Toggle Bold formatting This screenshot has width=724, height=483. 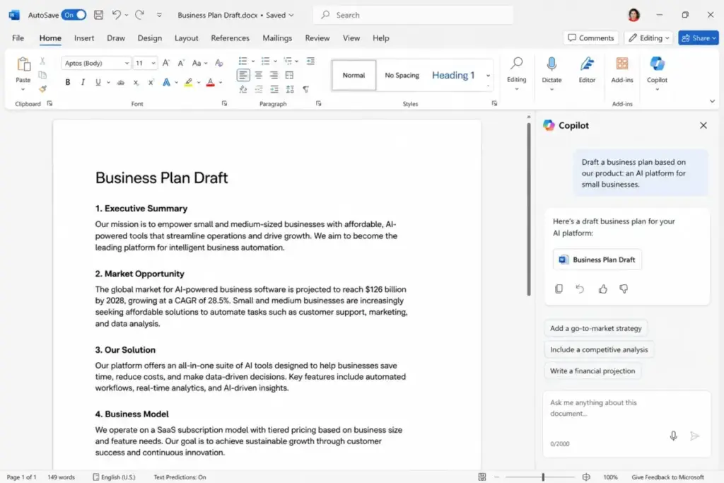pos(67,82)
